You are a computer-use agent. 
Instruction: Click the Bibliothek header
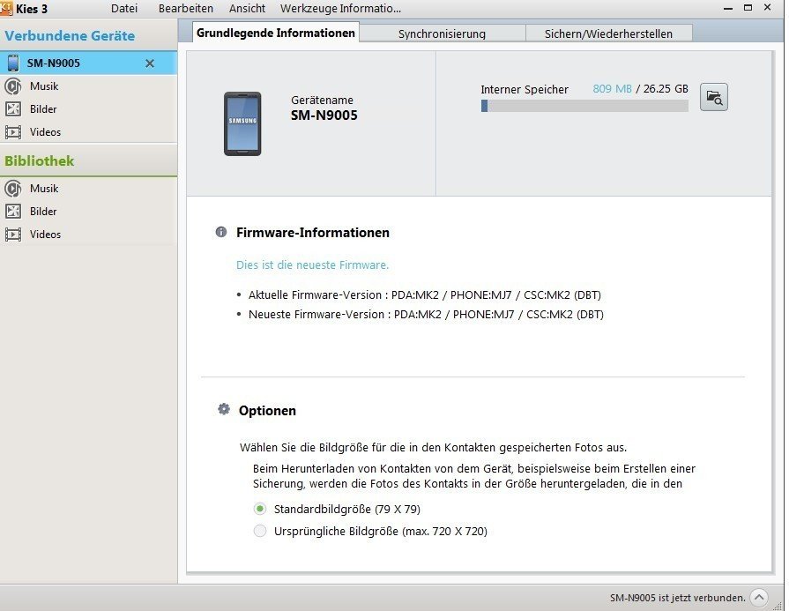(x=40, y=161)
